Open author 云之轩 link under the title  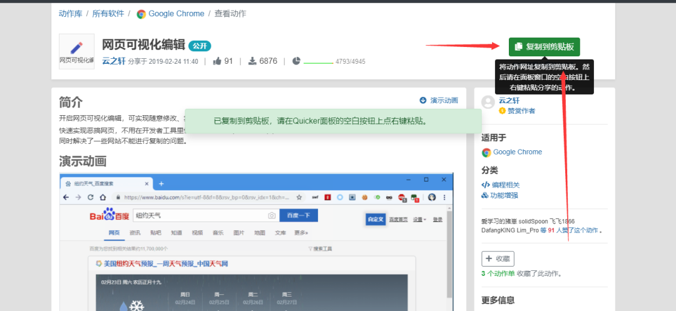(114, 61)
